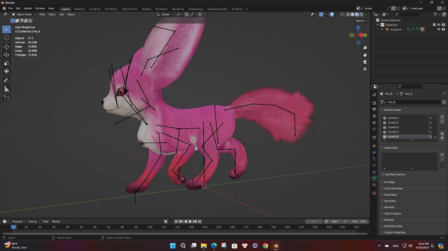This screenshot has height=251, width=448.
Task: Open the Add menu in viewport header
Action: point(62,14)
